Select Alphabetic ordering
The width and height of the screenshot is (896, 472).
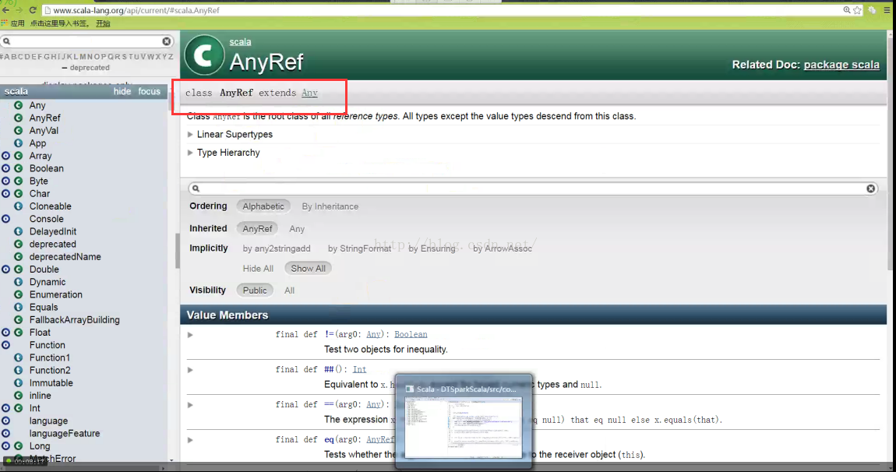[x=263, y=206]
